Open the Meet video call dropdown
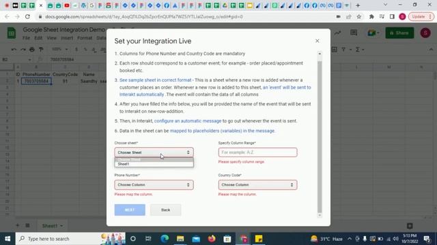 tap(373, 33)
